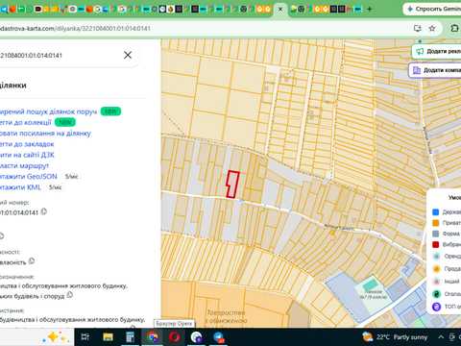The width and height of the screenshot is (461, 346).
Task: Select the red-outlined parcel on the map
Action: [232, 185]
